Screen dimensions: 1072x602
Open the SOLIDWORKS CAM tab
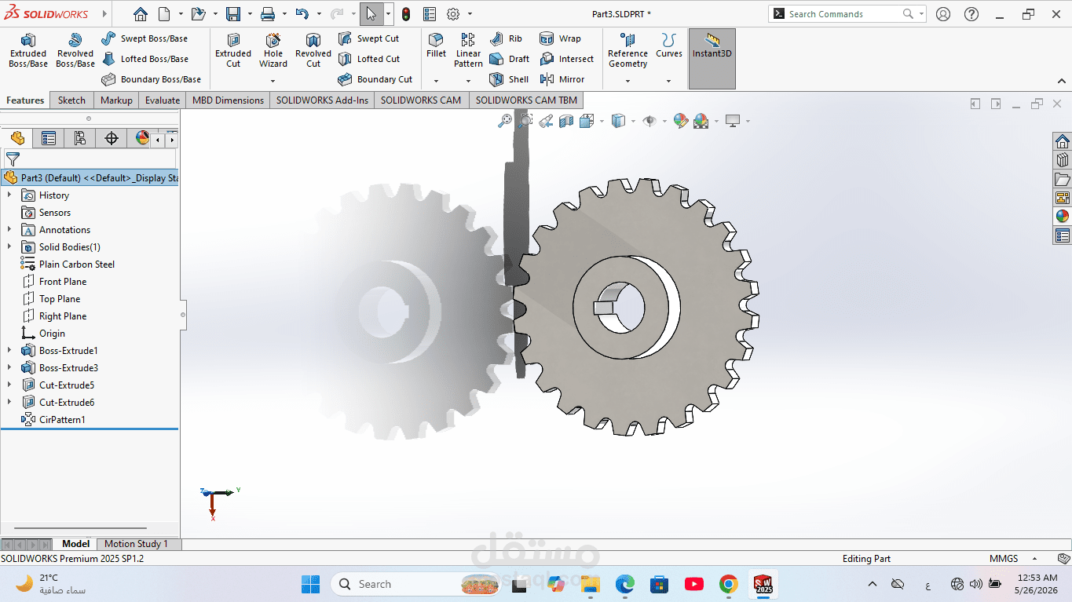[x=421, y=100]
